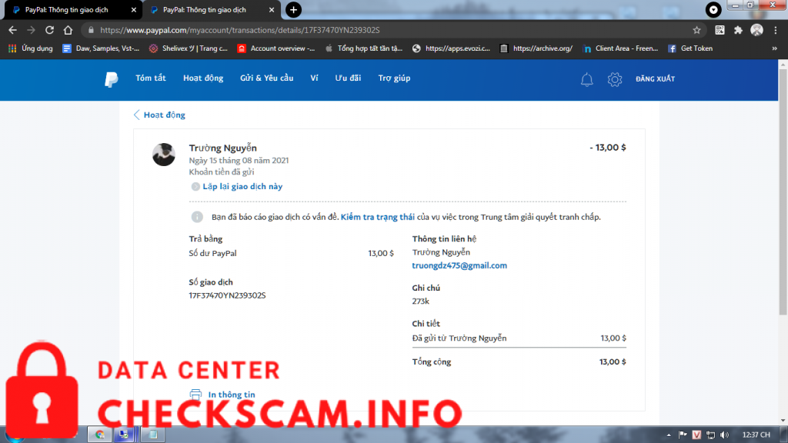Select the Ví navigation item

(x=314, y=78)
